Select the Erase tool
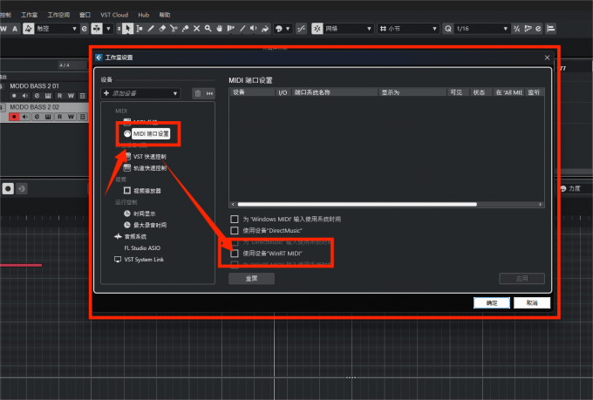Viewport: 593px width, 400px height. [x=162, y=29]
